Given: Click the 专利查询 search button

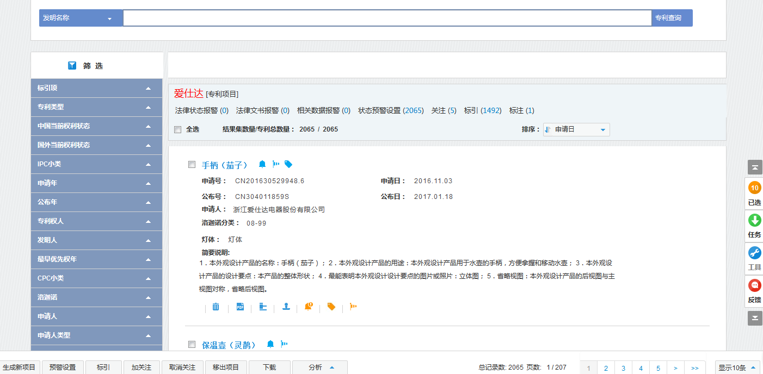Looking at the screenshot, I should coord(672,18).
